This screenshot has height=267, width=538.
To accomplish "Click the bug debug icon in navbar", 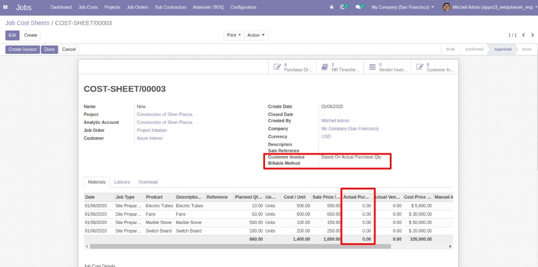I will tap(331, 8).
